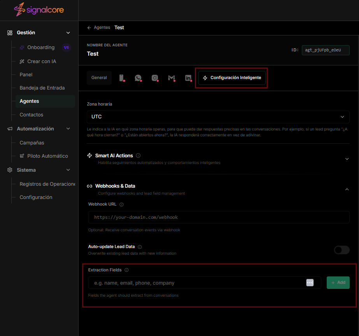Click the Onboarding sparkle icon
Screen dimensions: 359x336
tap(22, 47)
